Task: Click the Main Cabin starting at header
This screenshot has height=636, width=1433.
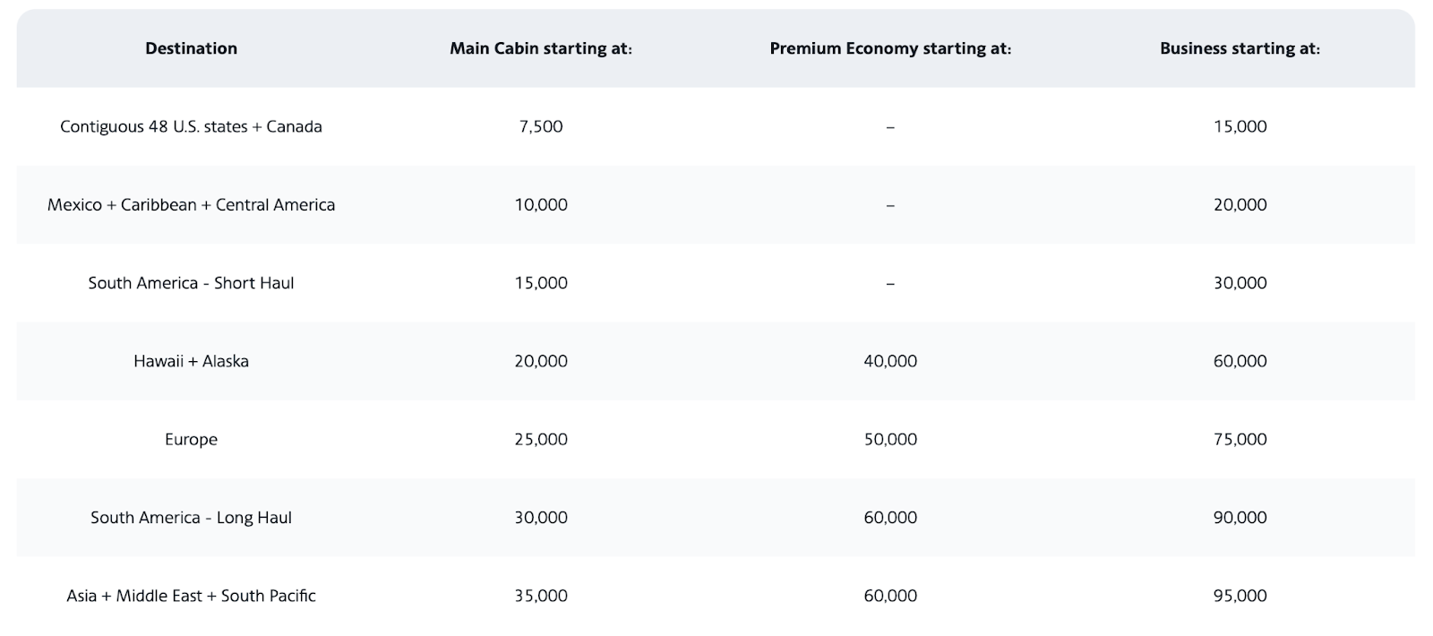Action: (541, 48)
